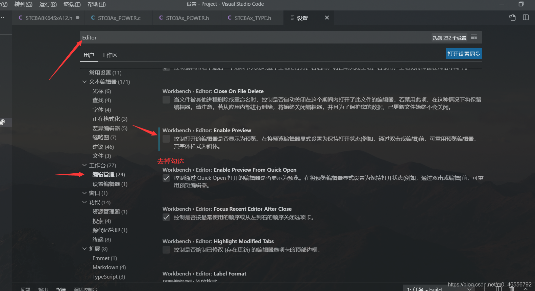
Task: Select 资源管理器 (1) in settings tree
Action: click(110, 211)
